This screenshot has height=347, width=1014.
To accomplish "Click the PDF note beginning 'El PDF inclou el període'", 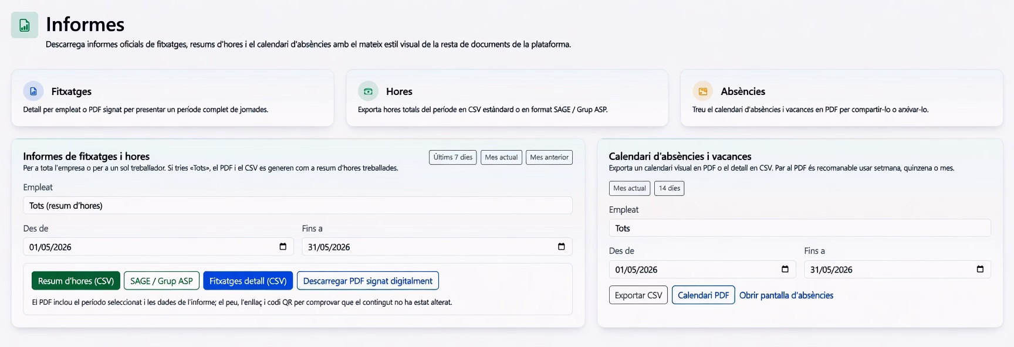I will (x=242, y=302).
